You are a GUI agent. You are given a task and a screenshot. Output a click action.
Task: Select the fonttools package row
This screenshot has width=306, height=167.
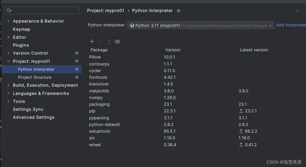[197, 77]
